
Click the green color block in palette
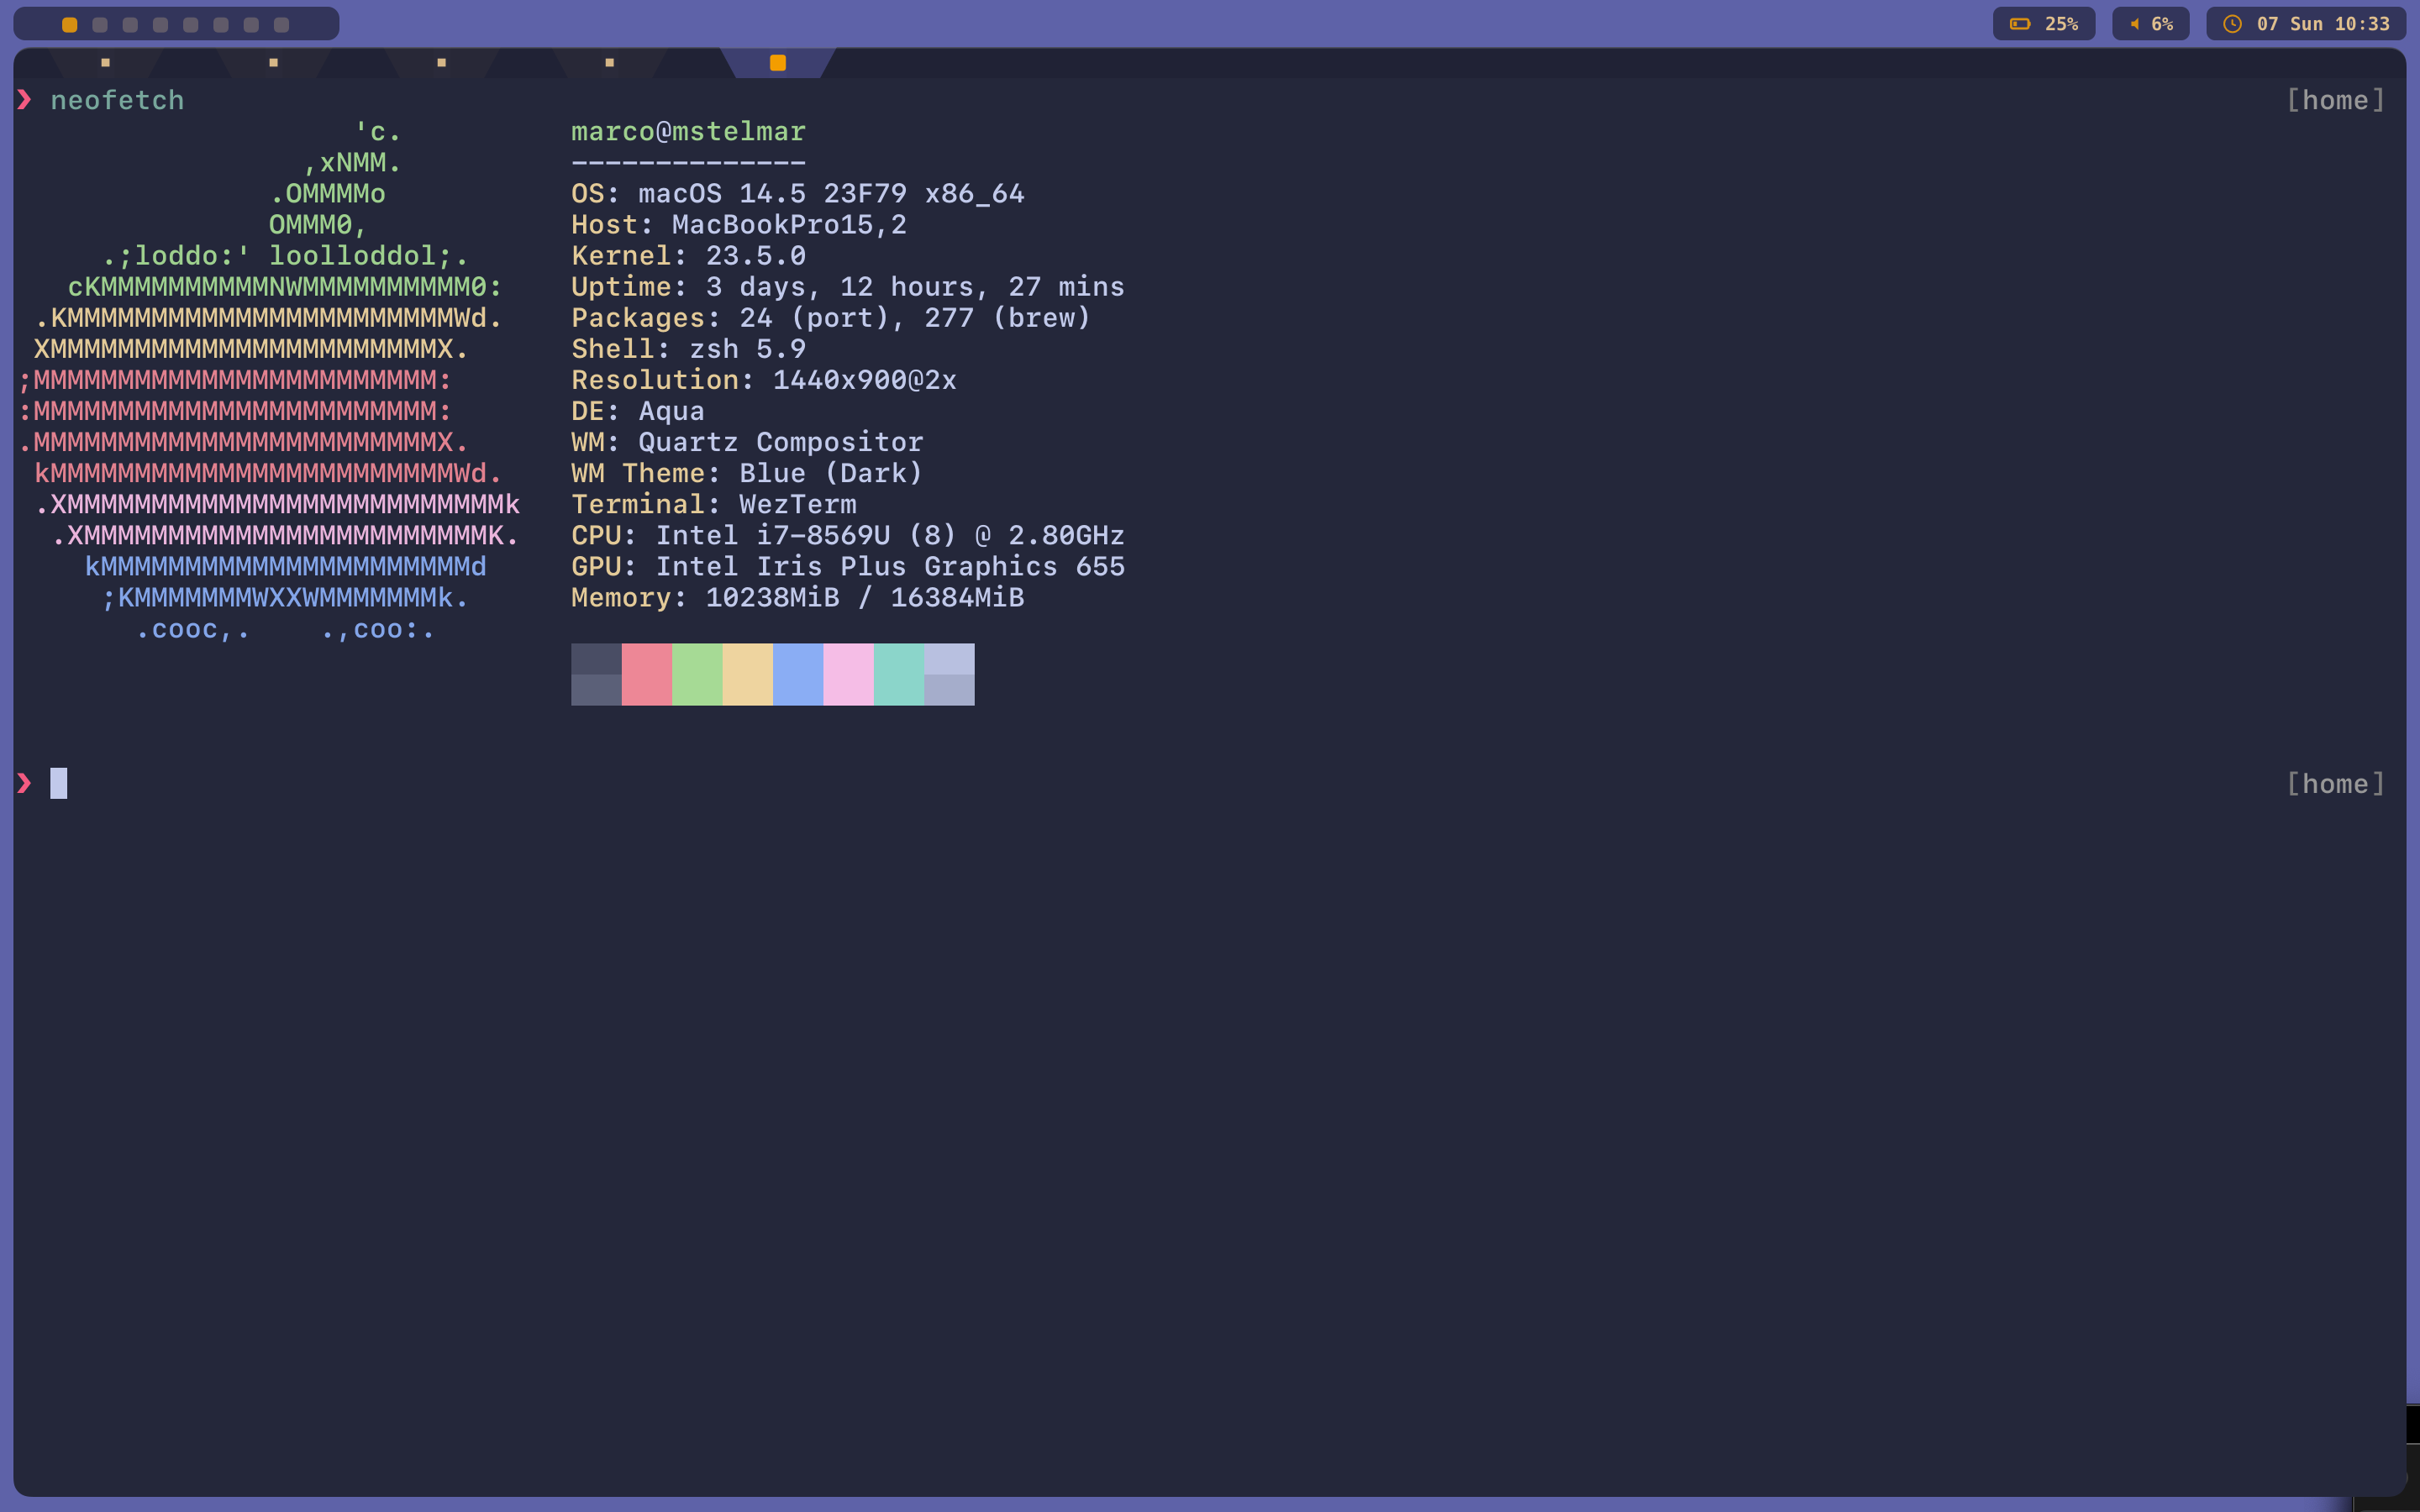point(697,674)
